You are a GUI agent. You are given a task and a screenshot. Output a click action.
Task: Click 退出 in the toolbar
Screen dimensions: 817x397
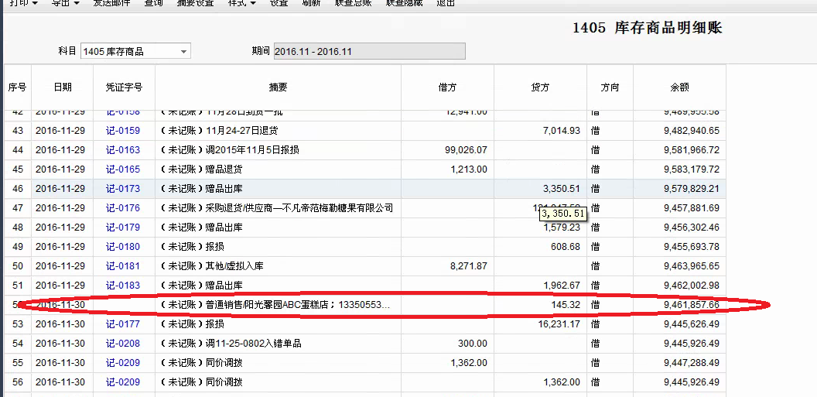446,3
